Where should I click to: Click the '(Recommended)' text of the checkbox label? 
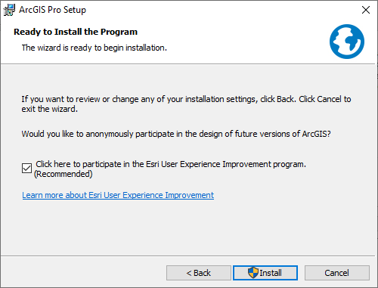click(63, 174)
